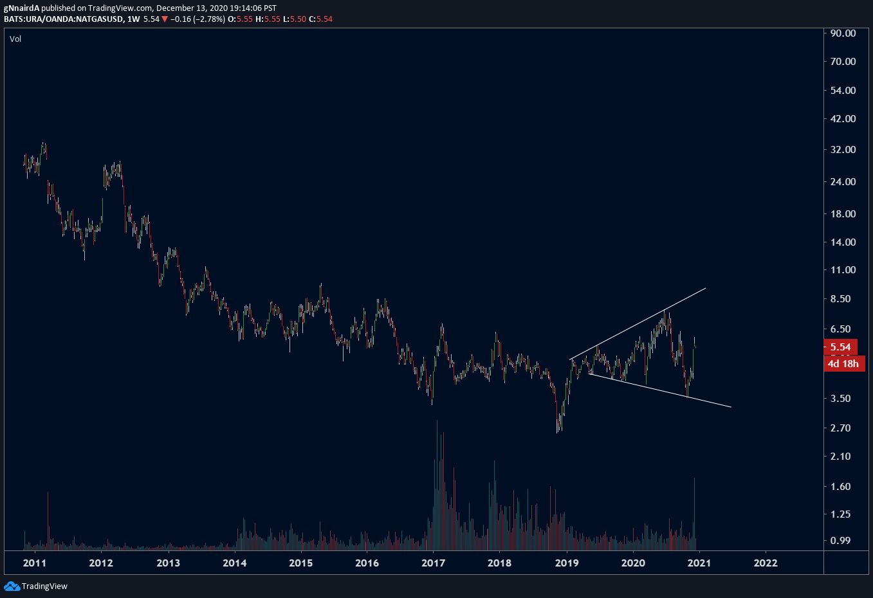Screen dimensions: 873x598
Task: Click the 14.00 price axis label
Action: click(843, 242)
